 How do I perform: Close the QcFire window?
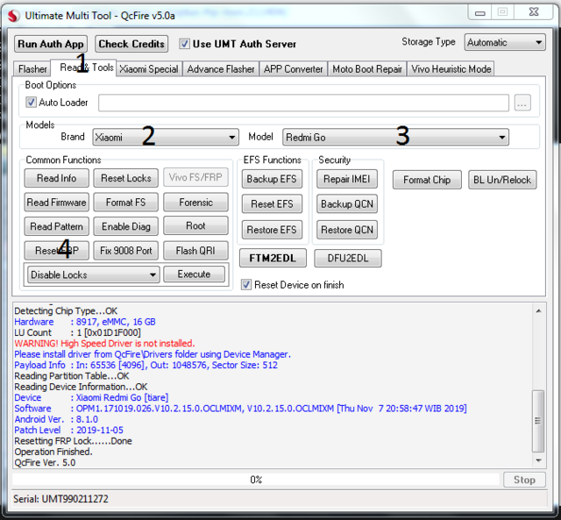(534, 12)
